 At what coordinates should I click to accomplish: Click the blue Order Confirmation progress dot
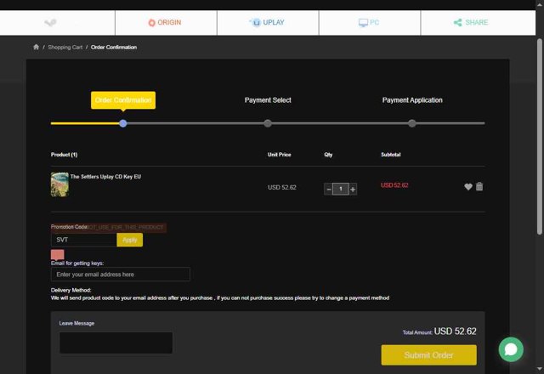click(x=122, y=123)
